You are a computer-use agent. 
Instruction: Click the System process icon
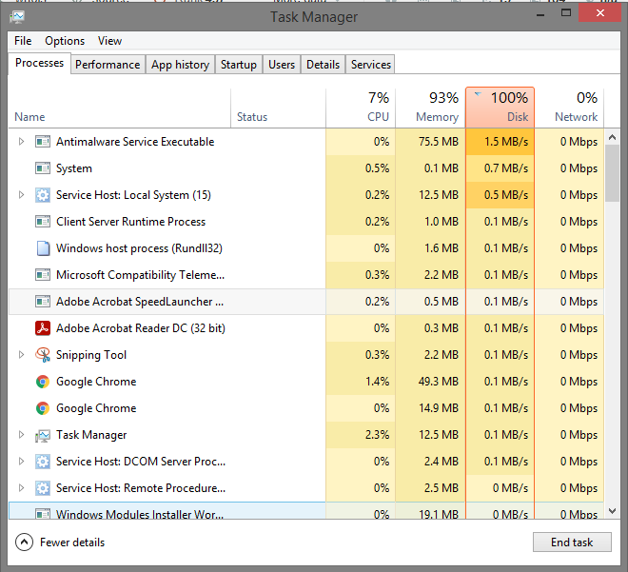click(x=43, y=168)
